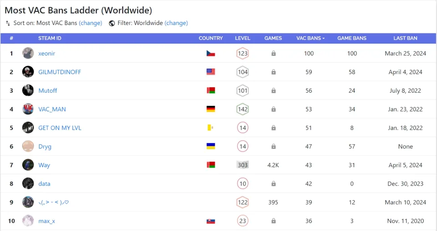
Task: Click the German flag next to VAC_MAN
Action: click(x=211, y=109)
